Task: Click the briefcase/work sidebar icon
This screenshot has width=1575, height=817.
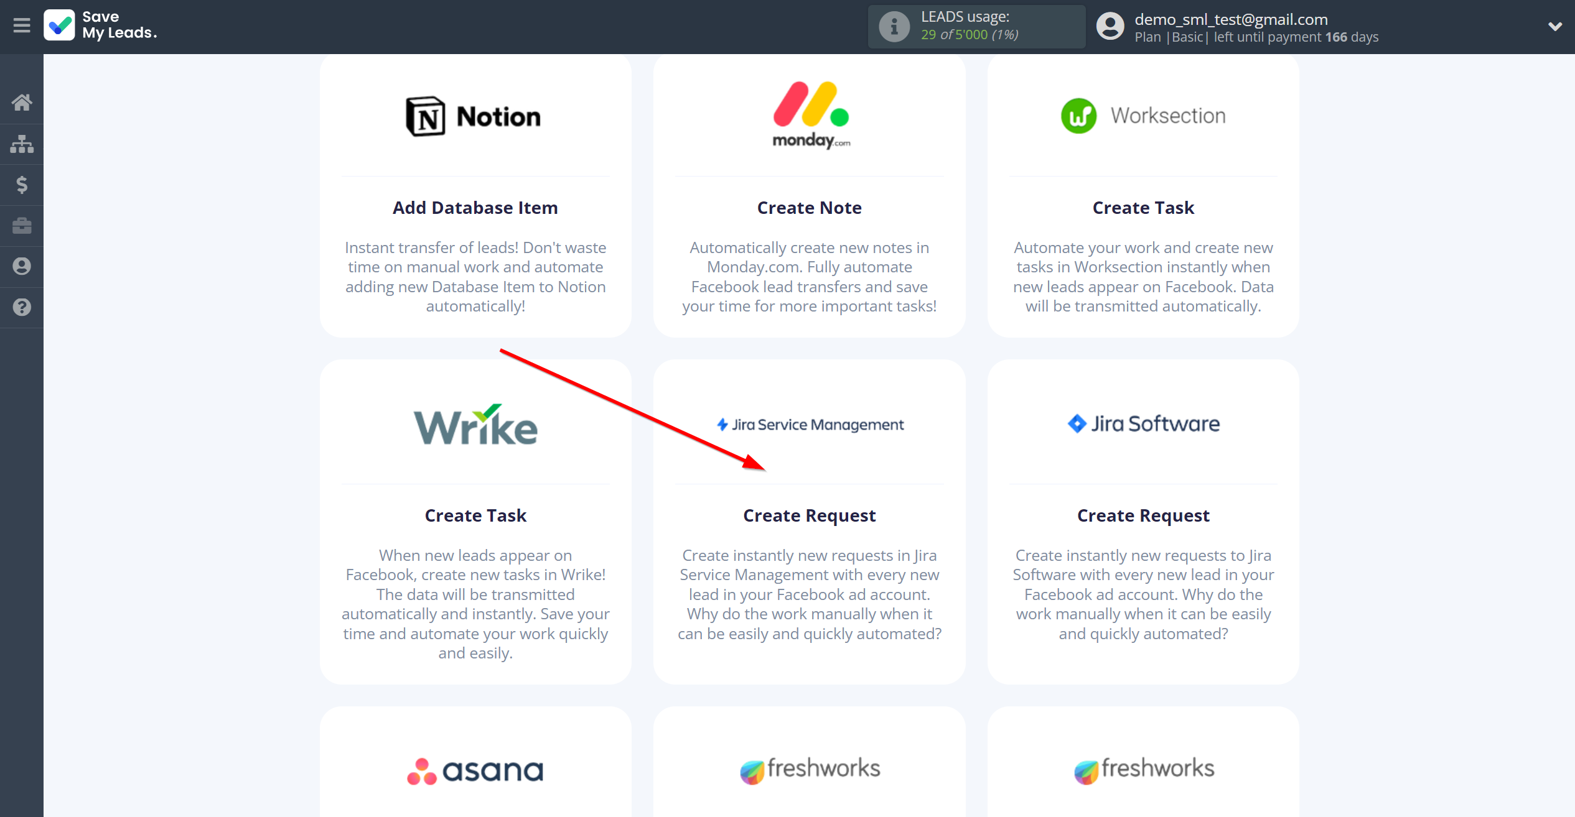Action: (22, 225)
